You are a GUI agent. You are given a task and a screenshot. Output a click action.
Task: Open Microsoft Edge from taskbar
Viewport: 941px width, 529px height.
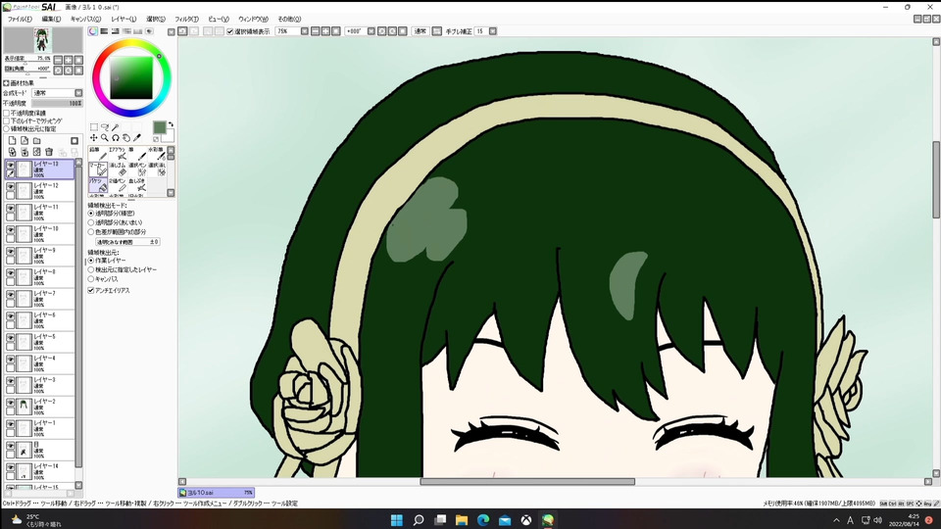[483, 520]
